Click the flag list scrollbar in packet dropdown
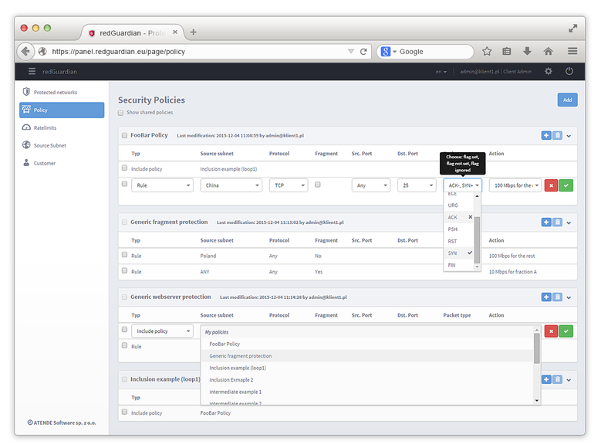Image resolution: width=601 pixels, height=448 pixels. click(x=477, y=240)
